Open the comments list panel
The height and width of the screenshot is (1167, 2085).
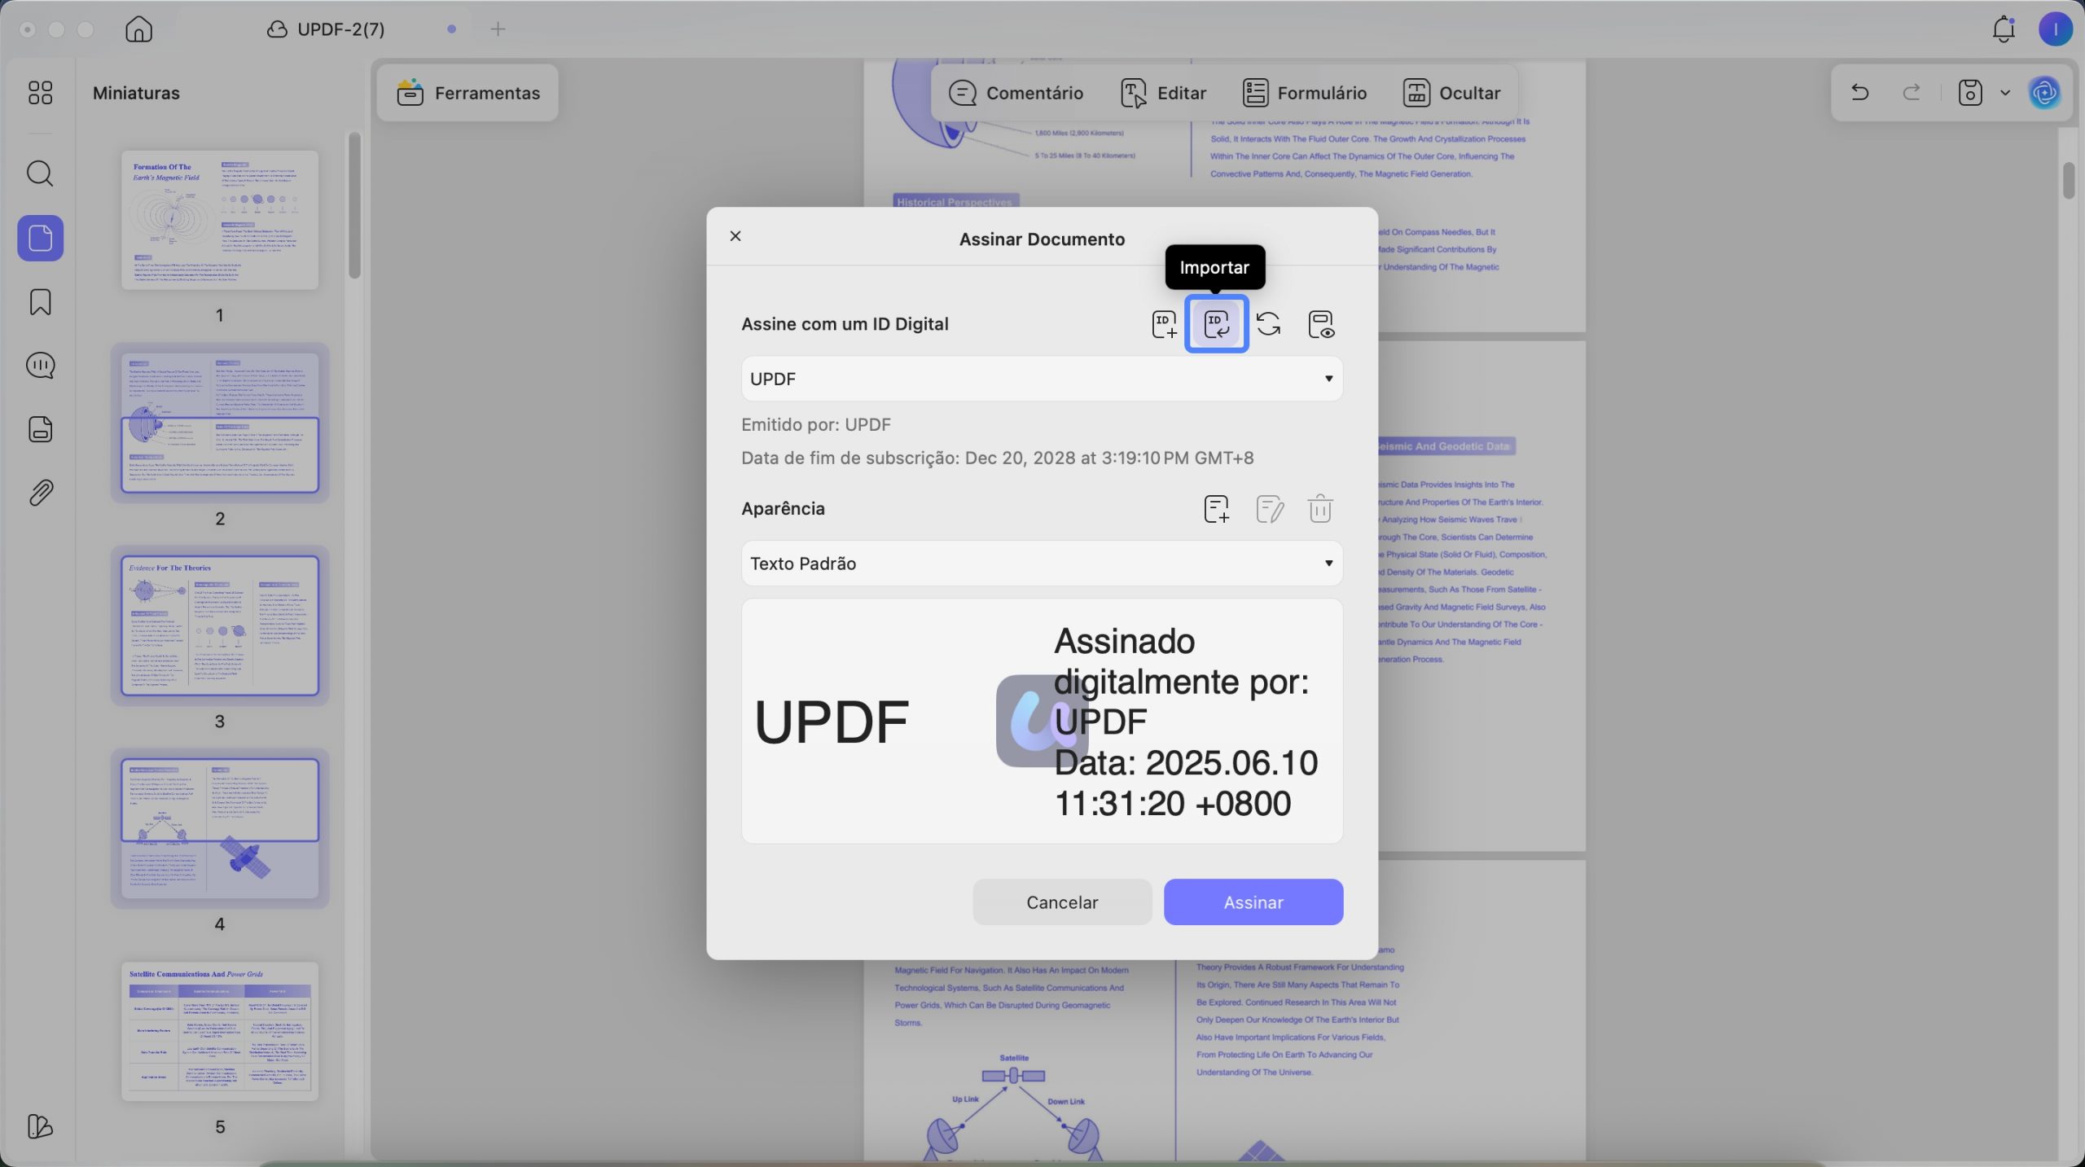tap(40, 366)
